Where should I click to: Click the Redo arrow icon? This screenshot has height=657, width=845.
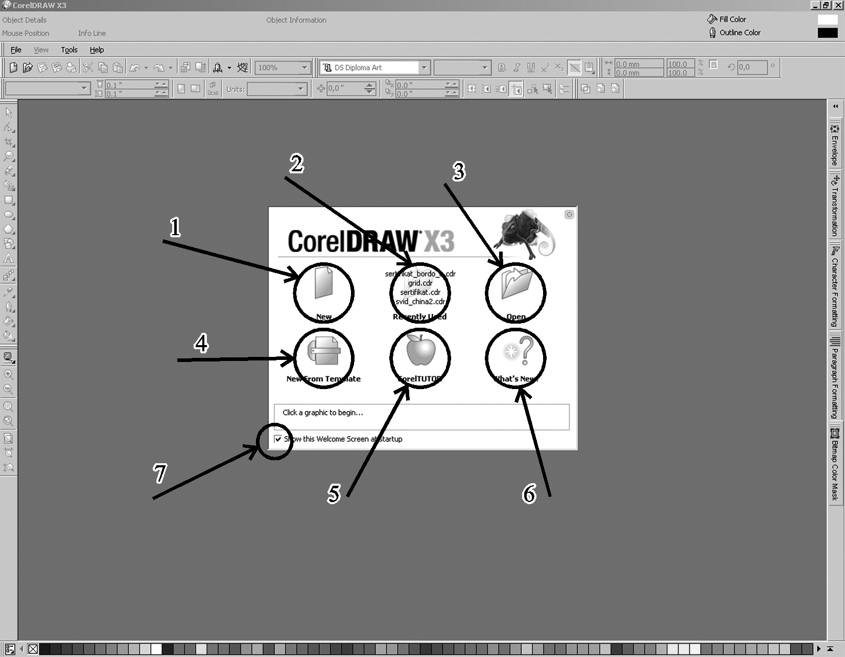click(x=159, y=67)
